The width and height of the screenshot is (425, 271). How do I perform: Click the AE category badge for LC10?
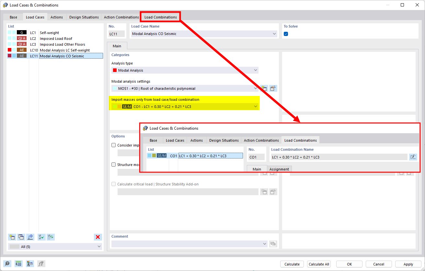(x=22, y=50)
